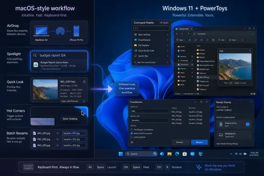264x176 pixels.
Task: Click the blue Rename button
Action: click(x=199, y=143)
